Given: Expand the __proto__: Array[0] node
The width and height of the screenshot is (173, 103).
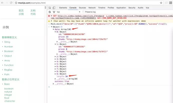Looking at the screenshot, I should (55, 79).
